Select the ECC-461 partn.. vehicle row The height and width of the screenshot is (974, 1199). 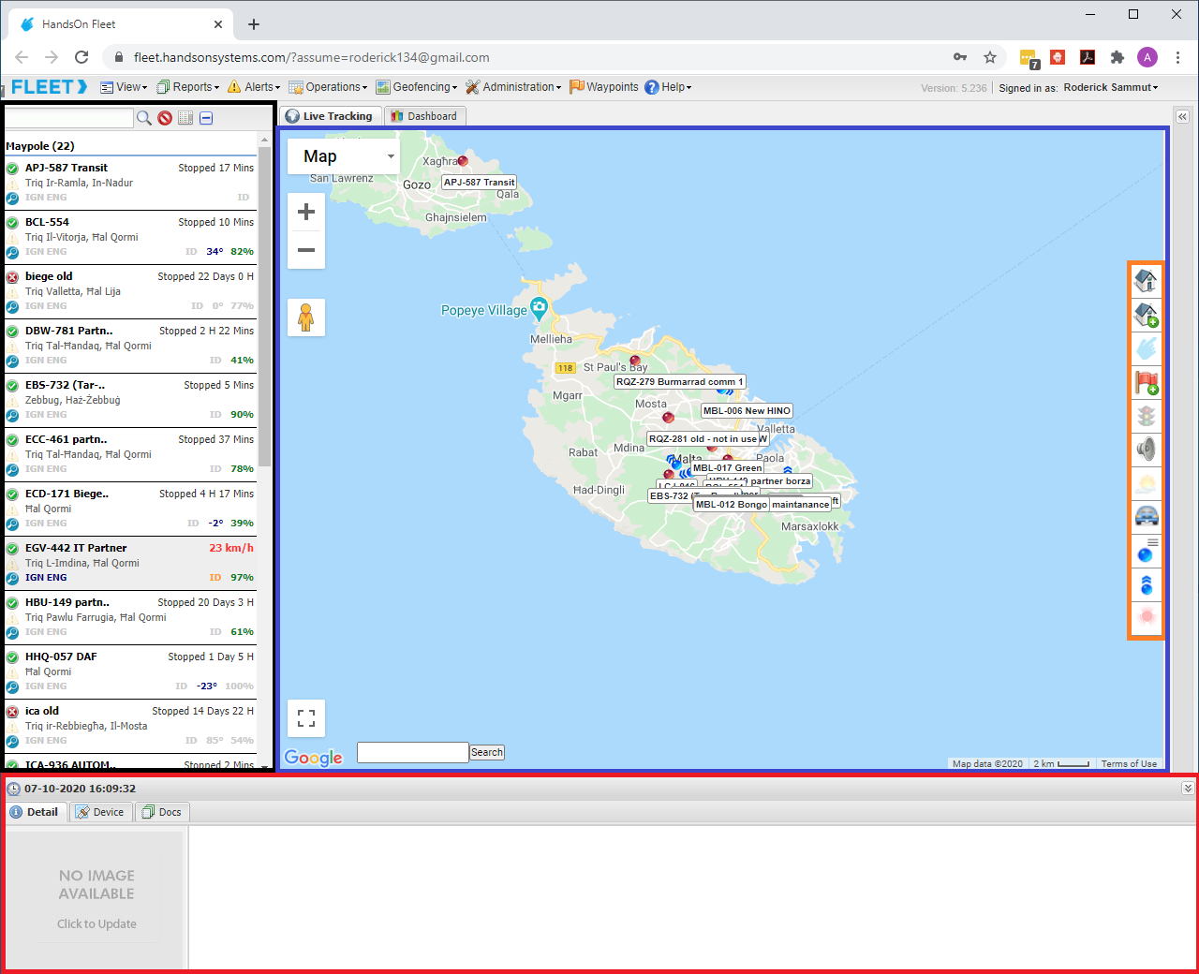coord(130,454)
